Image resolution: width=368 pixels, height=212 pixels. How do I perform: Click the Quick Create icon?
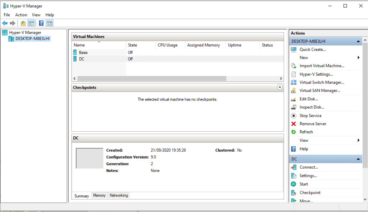click(x=294, y=50)
